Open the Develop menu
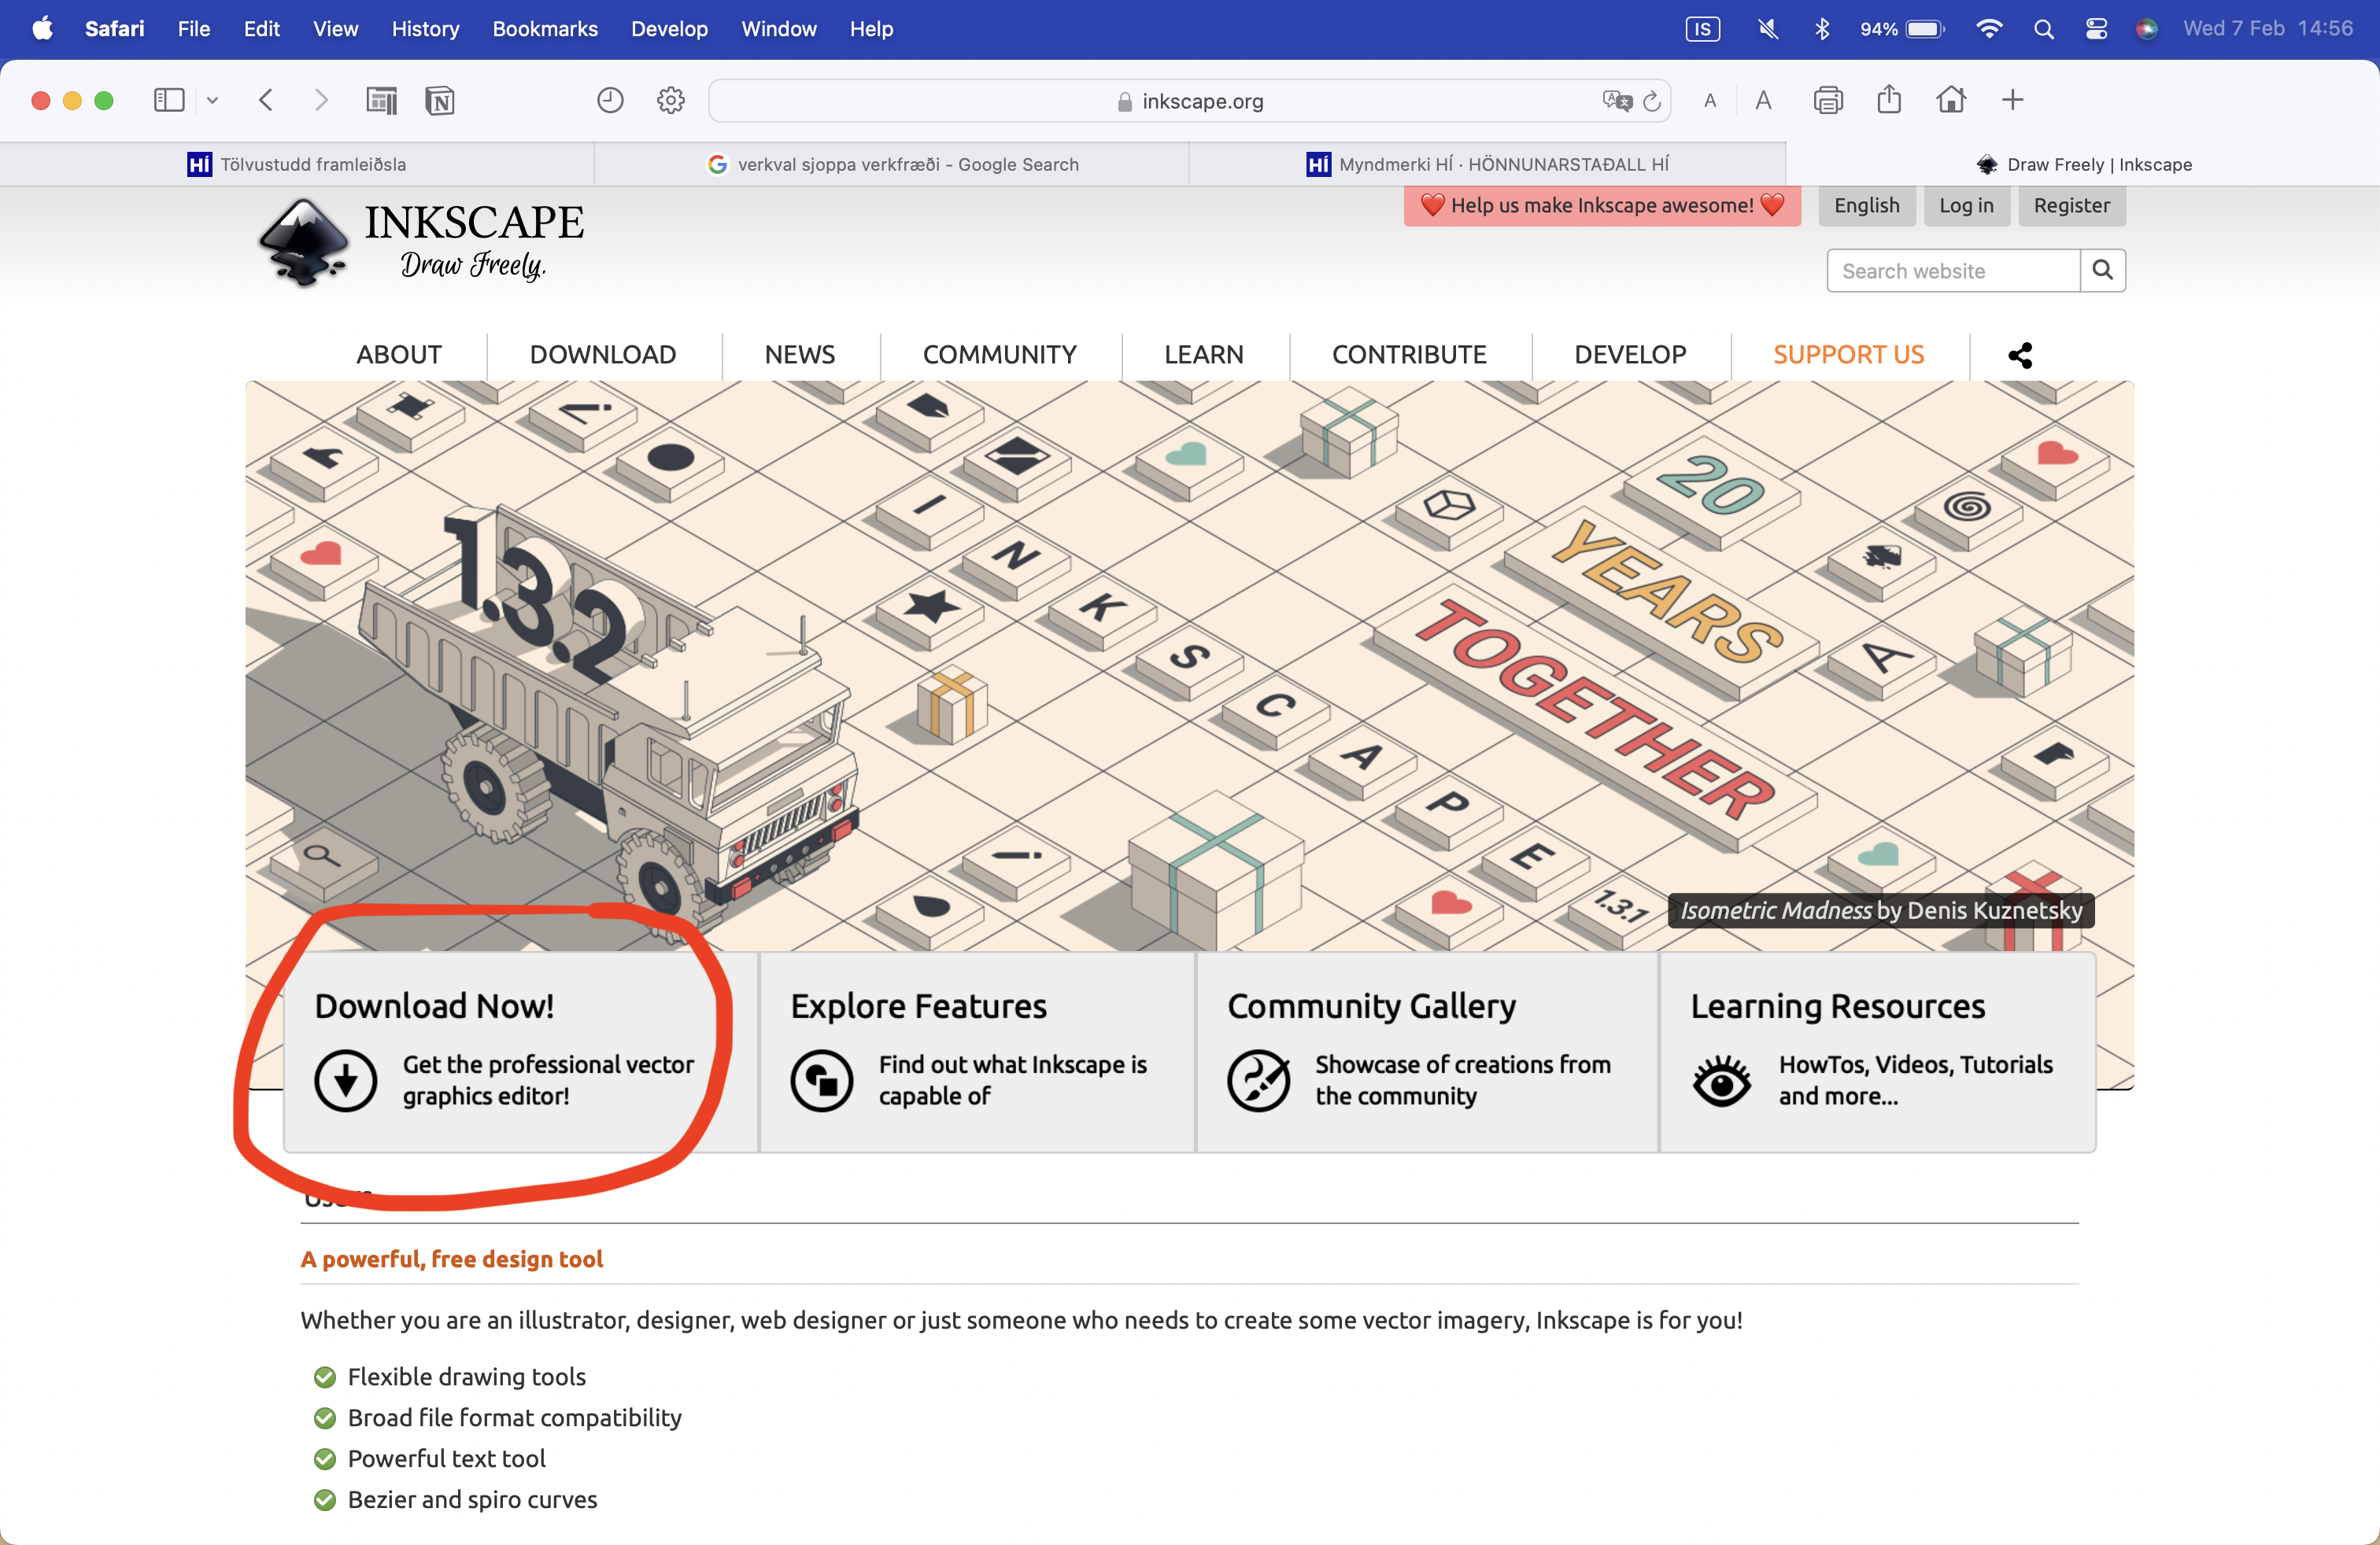 [x=669, y=29]
